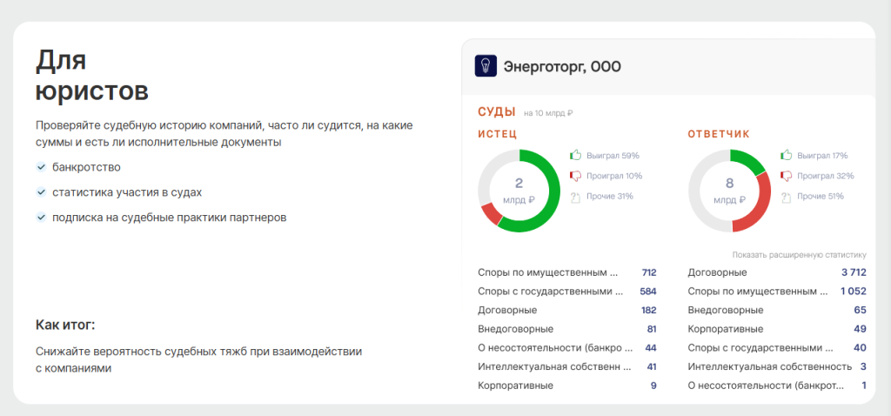Click thumbs-down icon beside "Проиграл 10%"
891x416 pixels.
point(575,176)
